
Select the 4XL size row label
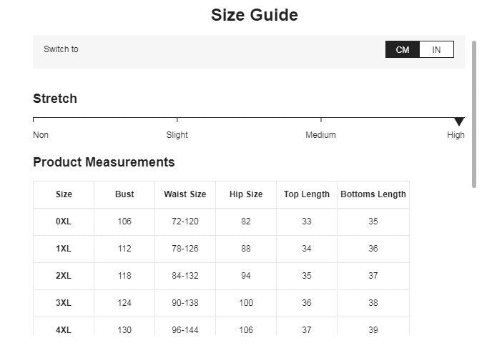(x=64, y=330)
